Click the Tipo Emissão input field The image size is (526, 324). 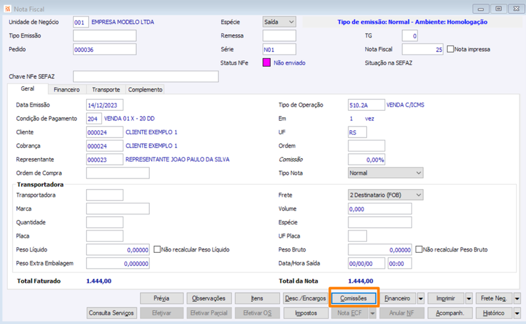click(105, 36)
